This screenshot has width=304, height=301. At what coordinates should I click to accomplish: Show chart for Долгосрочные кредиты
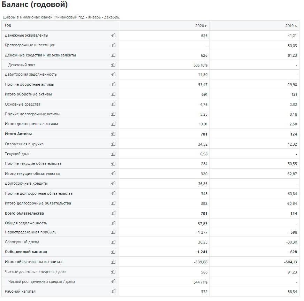(113, 184)
